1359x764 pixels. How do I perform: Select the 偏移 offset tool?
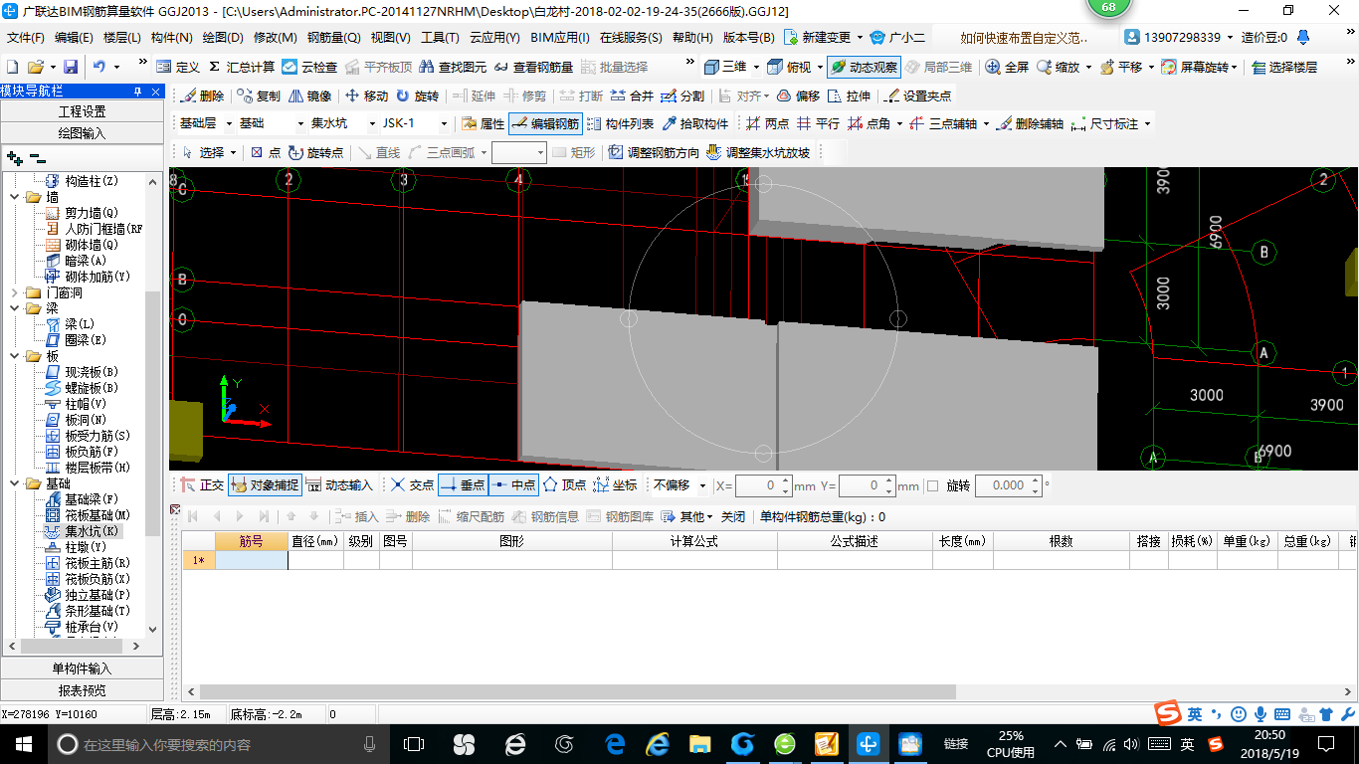click(x=798, y=96)
